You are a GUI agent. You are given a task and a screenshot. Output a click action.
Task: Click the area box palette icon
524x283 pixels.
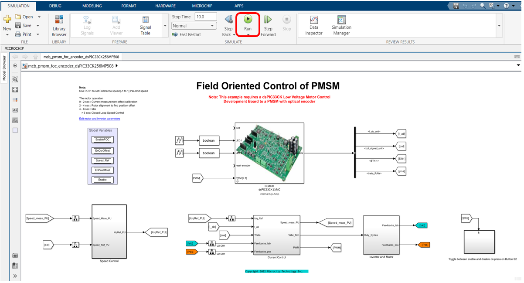click(15, 130)
